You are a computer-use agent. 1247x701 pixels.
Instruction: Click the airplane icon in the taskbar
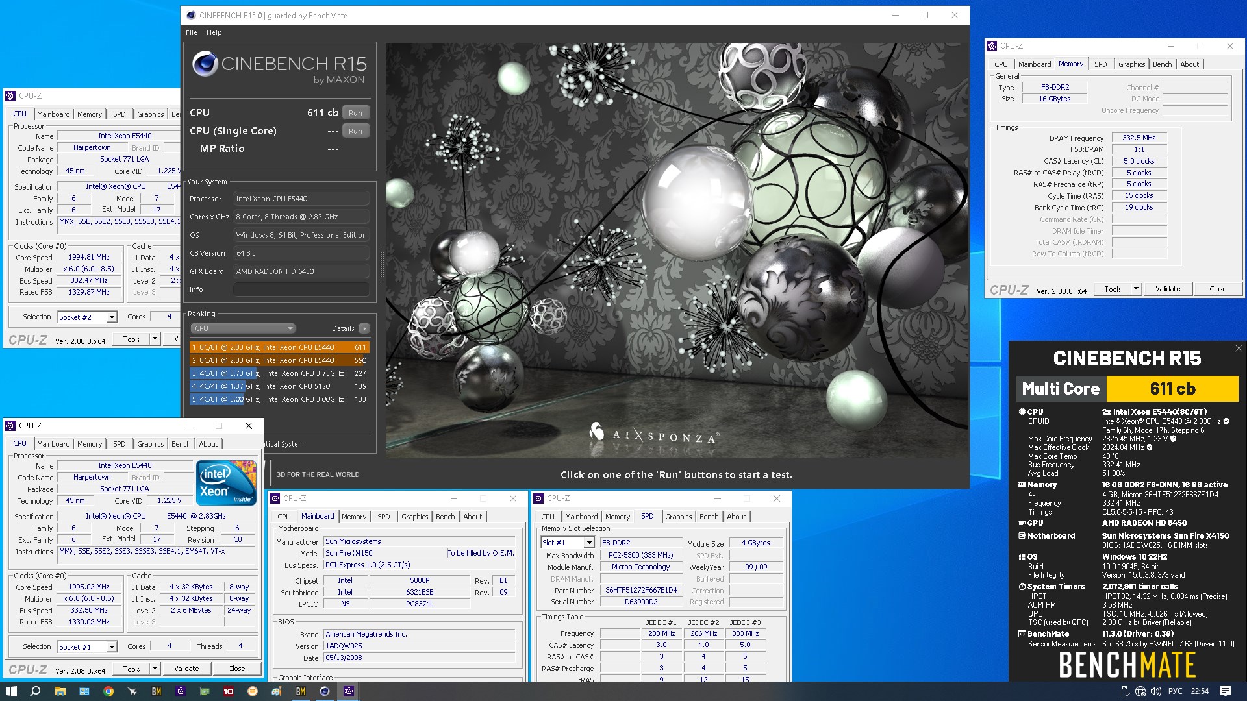132,691
